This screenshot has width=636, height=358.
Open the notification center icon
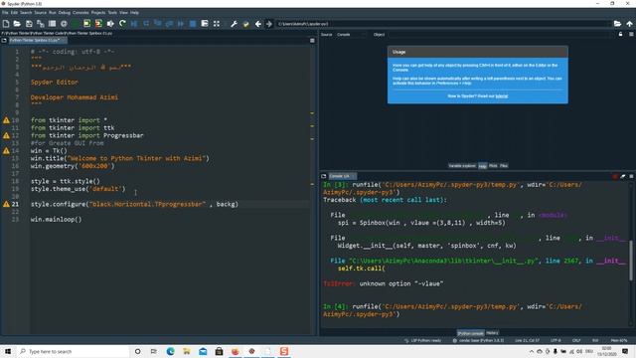point(625,351)
